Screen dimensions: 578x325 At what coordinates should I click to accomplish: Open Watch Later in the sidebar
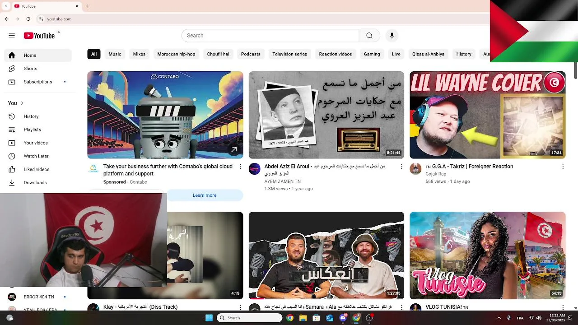pos(38,156)
